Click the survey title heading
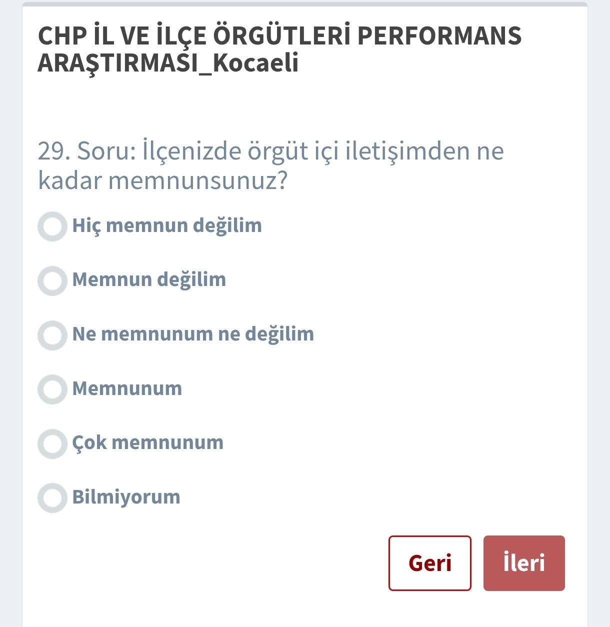Image resolution: width=610 pixels, height=627 pixels. (280, 49)
